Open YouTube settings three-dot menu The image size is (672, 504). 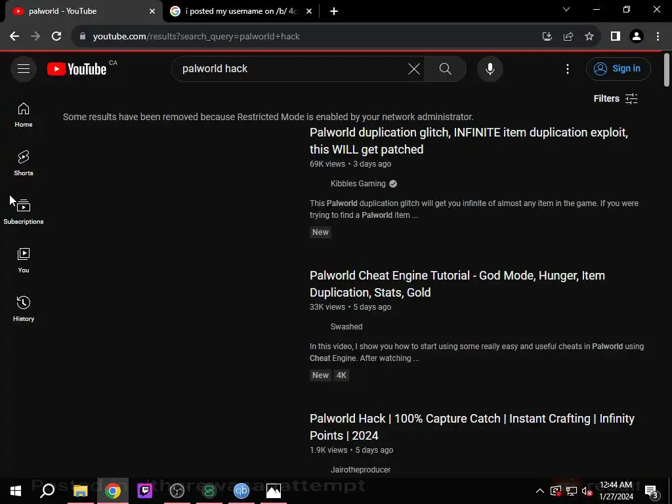pyautogui.click(x=568, y=68)
